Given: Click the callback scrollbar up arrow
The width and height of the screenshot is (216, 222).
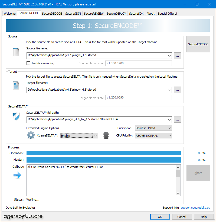Looking at the screenshot, I should 178,167.
